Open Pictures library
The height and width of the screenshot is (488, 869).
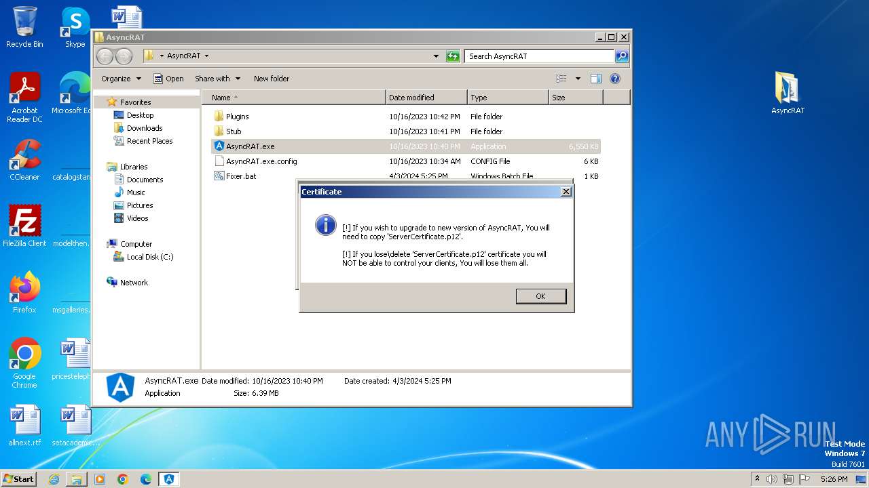coord(140,205)
